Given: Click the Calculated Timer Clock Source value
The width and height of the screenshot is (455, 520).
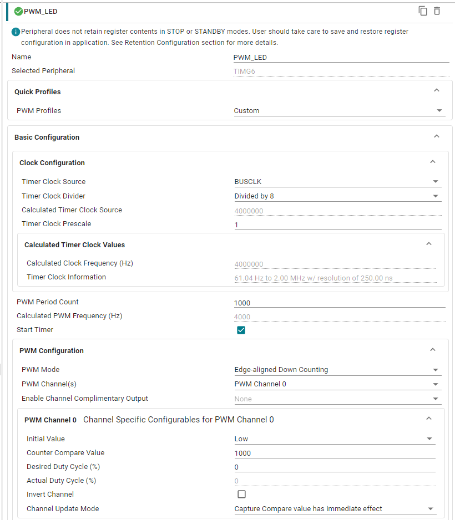Looking at the screenshot, I should pyautogui.click(x=249, y=211).
